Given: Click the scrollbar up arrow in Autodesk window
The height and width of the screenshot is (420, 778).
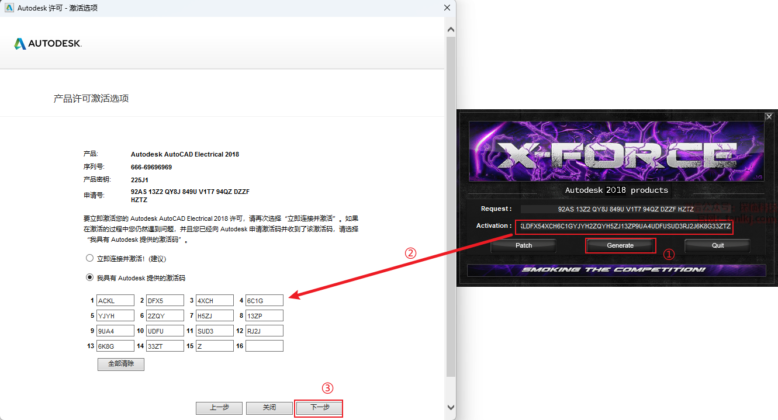Looking at the screenshot, I should pos(451,29).
